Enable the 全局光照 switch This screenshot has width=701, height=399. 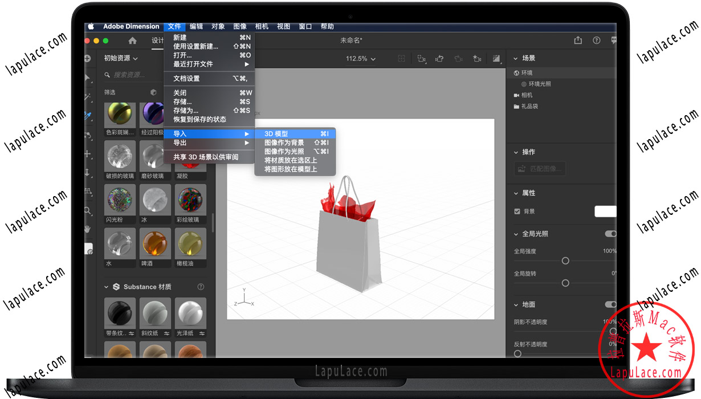pos(611,234)
